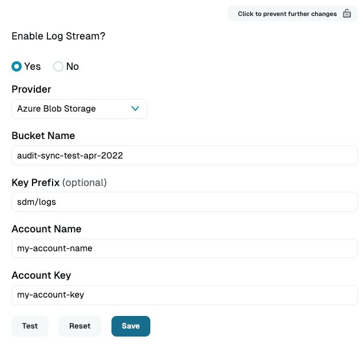Viewport: 363px width, 344px height.
Task: Select the my-account-key input box
Action: tap(184, 295)
